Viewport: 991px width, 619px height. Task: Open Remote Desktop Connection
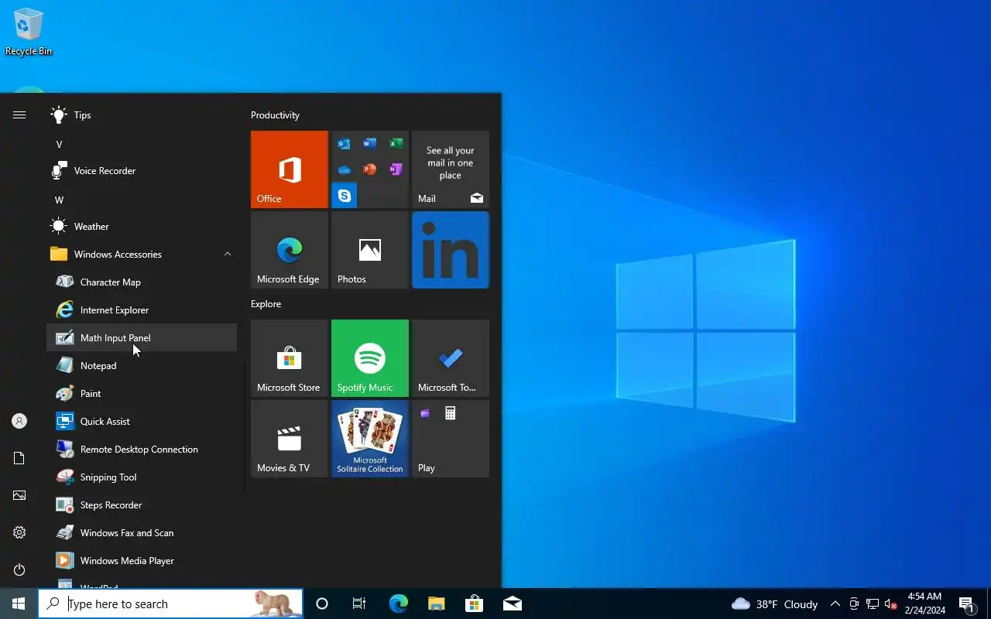point(142,450)
